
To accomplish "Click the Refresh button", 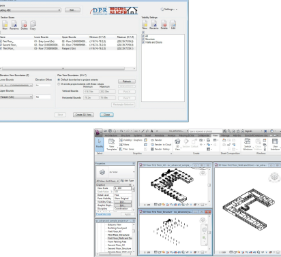I will (127, 82).
